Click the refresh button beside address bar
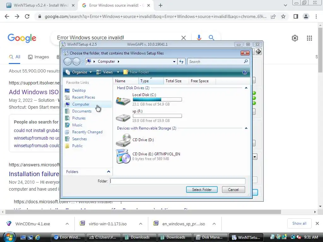The width and height of the screenshot is (323, 242). coord(181,61)
